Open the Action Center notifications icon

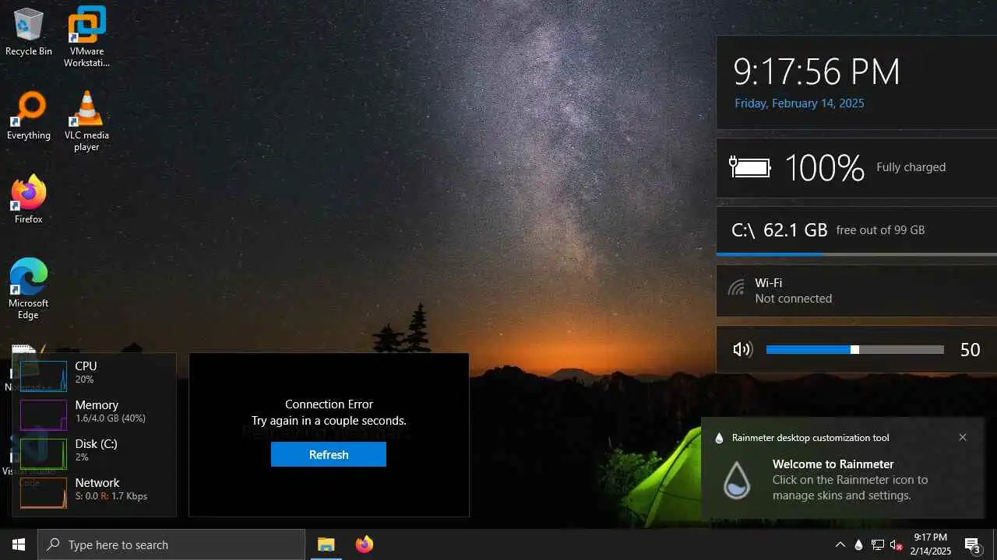[972, 545]
